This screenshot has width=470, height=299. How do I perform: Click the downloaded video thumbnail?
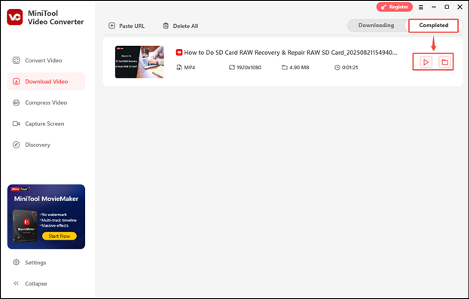point(139,62)
